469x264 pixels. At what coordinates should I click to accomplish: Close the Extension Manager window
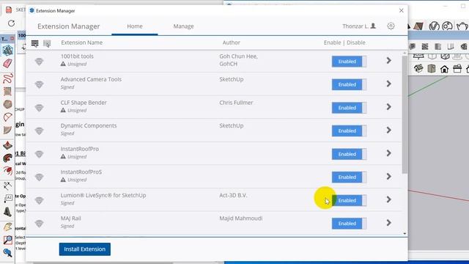401,10
